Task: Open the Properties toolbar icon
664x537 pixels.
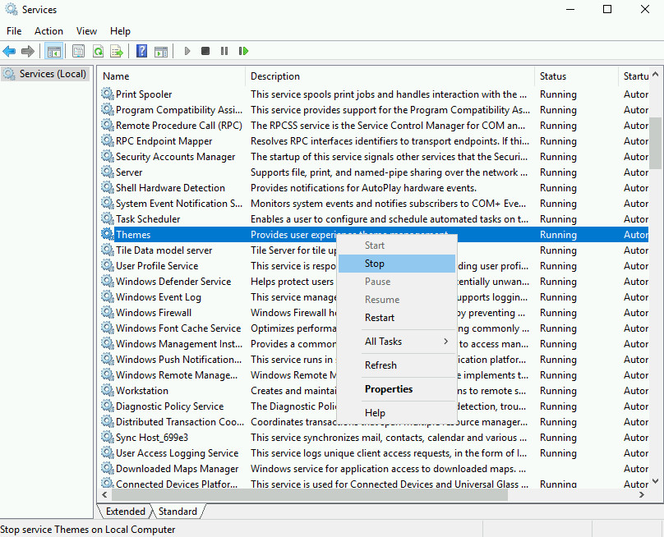Action: (78, 51)
